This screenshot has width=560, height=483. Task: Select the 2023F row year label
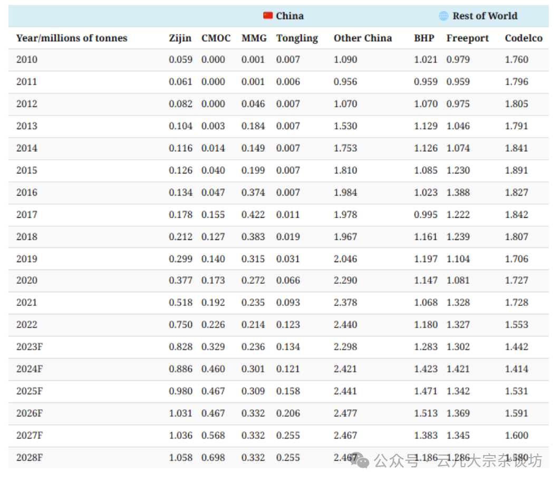[x=30, y=347]
